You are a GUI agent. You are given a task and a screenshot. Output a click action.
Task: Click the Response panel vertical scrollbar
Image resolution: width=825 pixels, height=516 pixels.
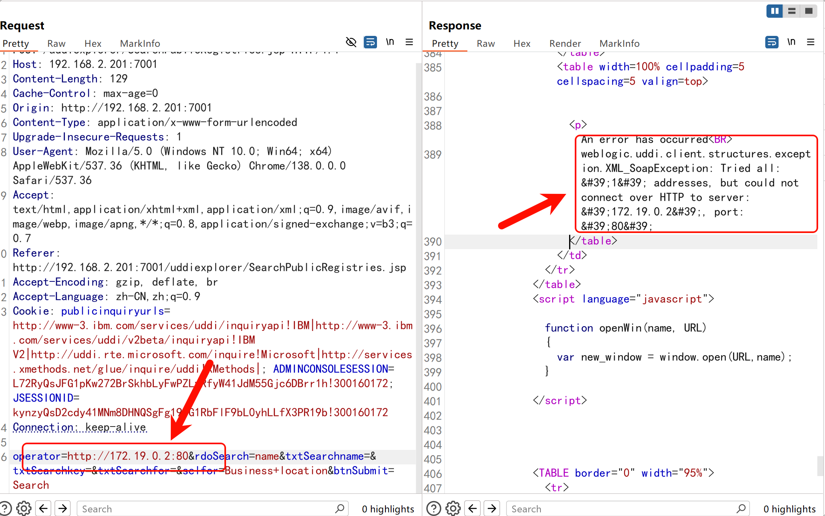(820, 466)
